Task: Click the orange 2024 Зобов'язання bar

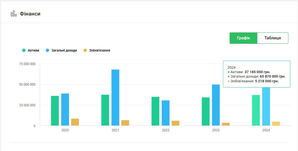Action: [276, 124]
